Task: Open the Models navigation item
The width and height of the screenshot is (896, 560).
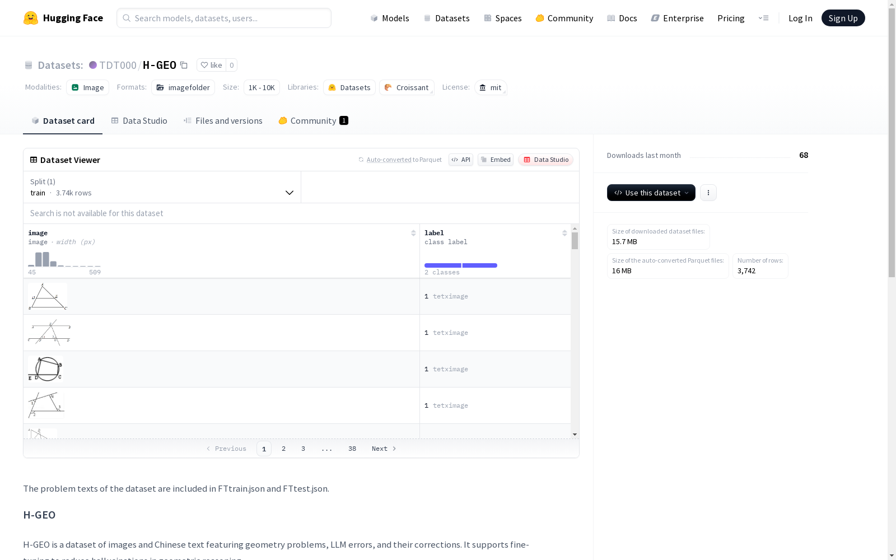Action: click(390, 18)
